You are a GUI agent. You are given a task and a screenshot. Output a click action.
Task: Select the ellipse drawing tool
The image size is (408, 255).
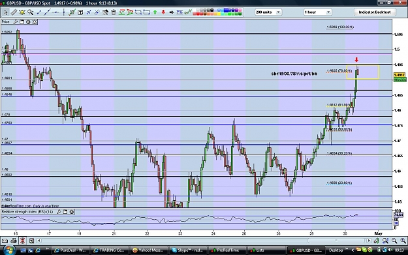[138, 12]
